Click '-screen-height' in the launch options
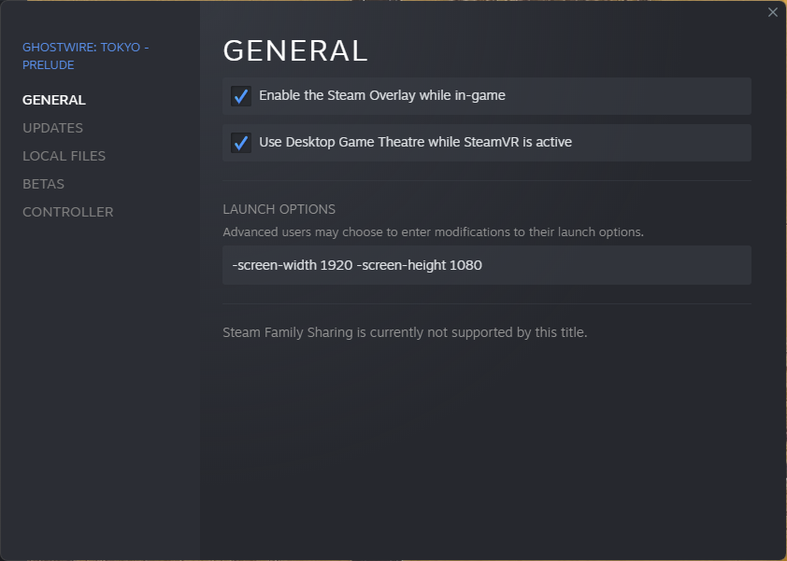Screen dimensions: 787x561 [x=400, y=265]
